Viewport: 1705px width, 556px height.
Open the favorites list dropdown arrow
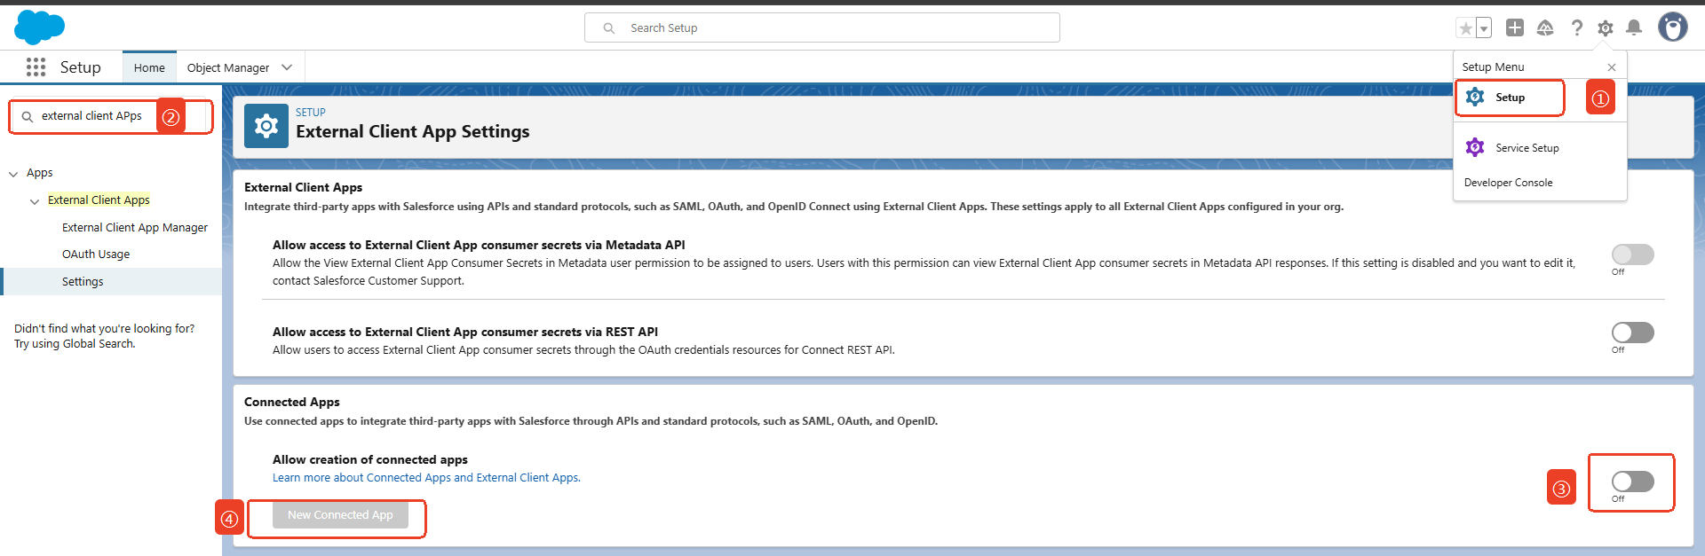pos(1484,28)
